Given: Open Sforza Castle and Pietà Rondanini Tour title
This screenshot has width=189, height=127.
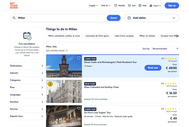Looking at the screenshot, I should (x=110, y=62).
